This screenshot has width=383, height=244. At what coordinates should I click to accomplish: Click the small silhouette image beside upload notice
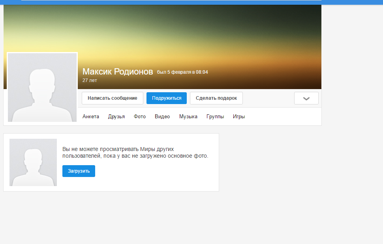[x=33, y=162]
